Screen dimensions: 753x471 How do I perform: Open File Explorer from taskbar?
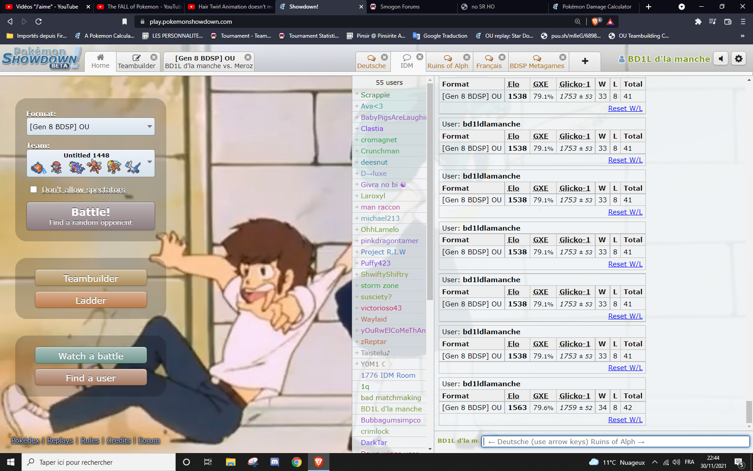point(231,462)
